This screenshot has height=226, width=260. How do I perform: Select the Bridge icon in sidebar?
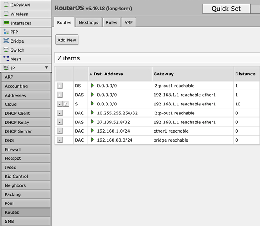point(6,41)
